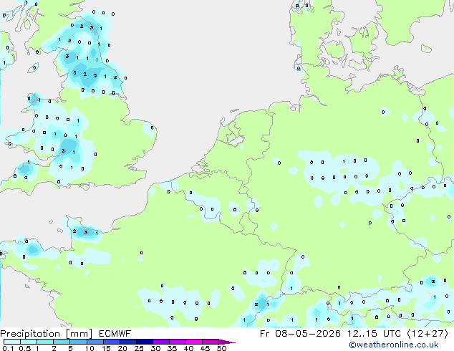The image size is (454, 351).
Task: Pick the 10–15 mm blue legend swatch
Action: 95,342
